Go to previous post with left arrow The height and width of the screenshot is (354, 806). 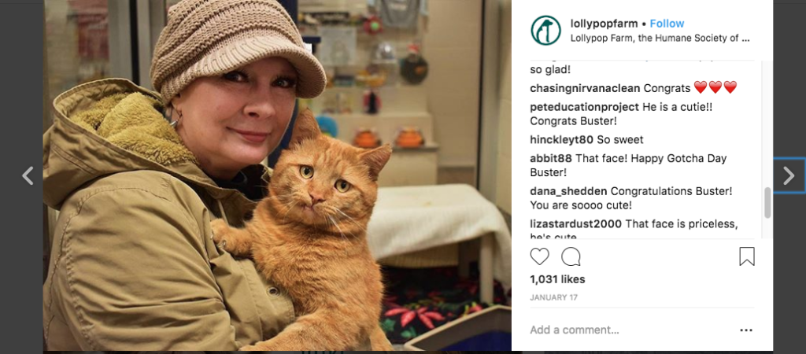click(28, 176)
